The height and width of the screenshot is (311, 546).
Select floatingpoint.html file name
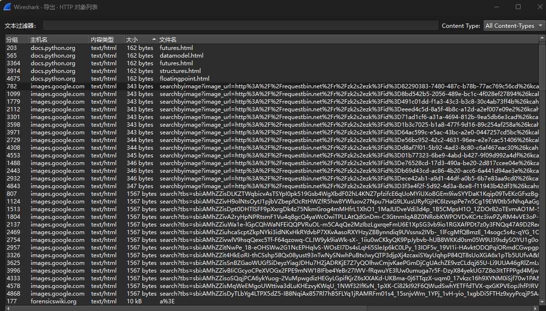tap(185, 78)
